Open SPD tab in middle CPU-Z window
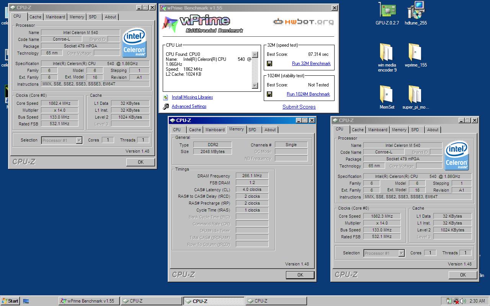 252,130
